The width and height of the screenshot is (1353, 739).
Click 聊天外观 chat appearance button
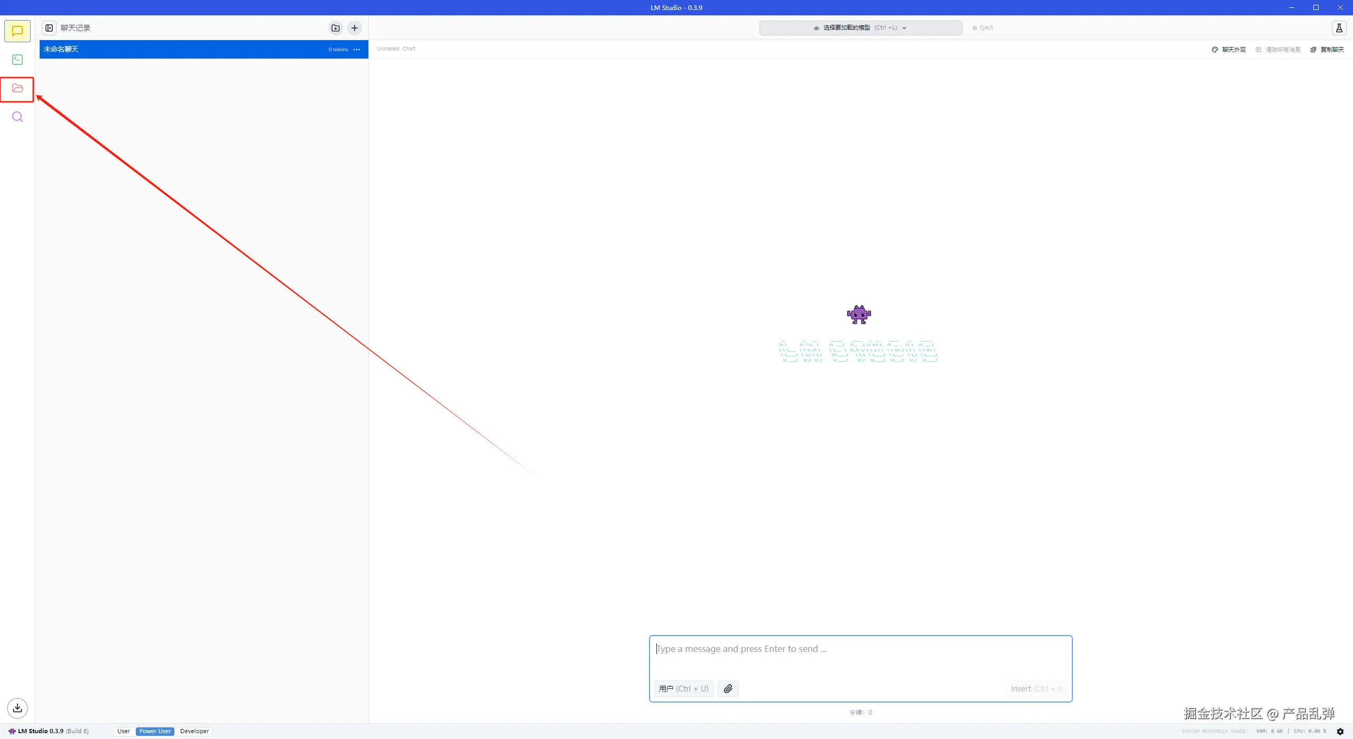1229,50
